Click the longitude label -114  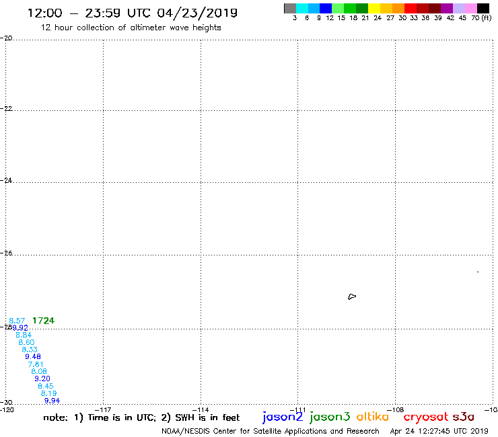pyautogui.click(x=200, y=409)
